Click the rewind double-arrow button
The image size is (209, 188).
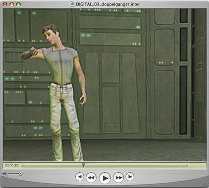pos(91,178)
